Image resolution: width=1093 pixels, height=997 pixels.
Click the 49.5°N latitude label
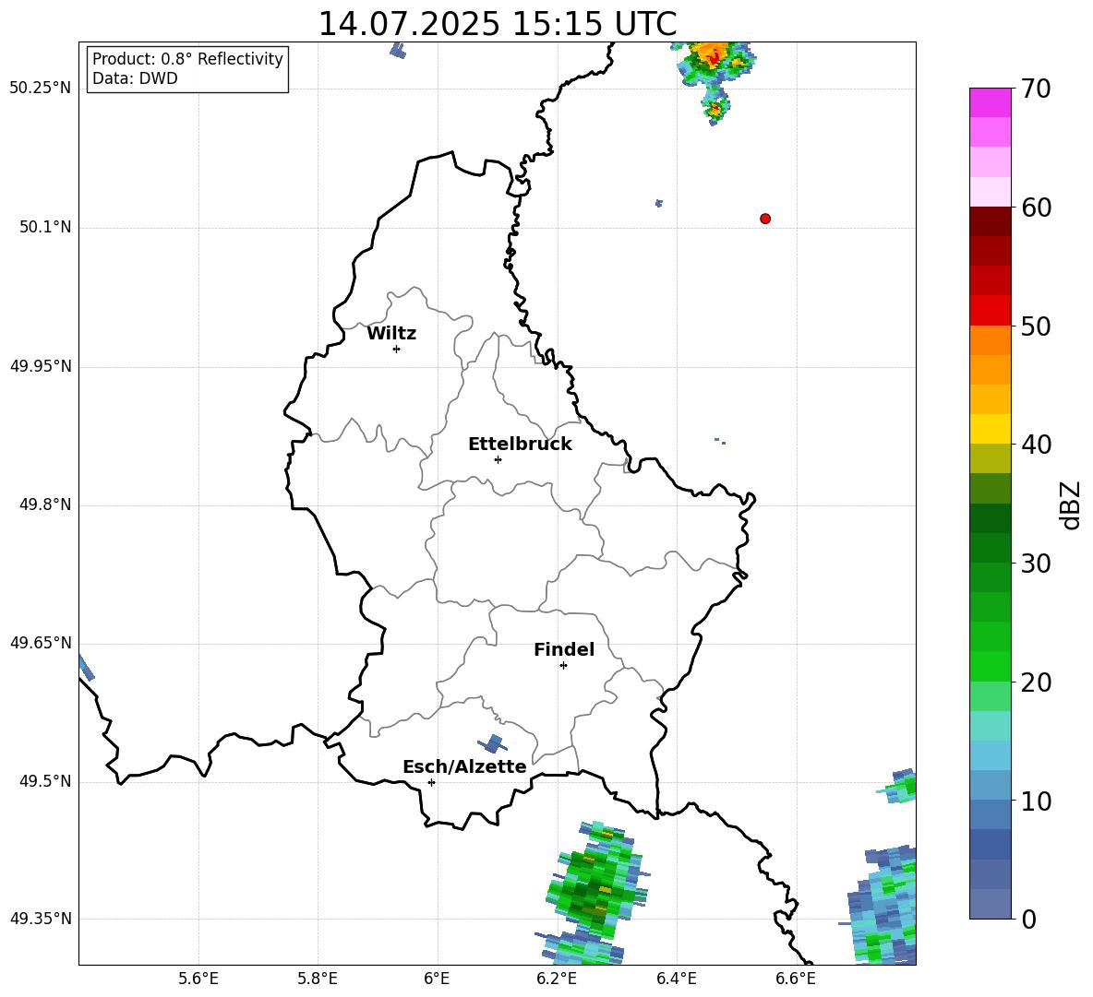45,781
